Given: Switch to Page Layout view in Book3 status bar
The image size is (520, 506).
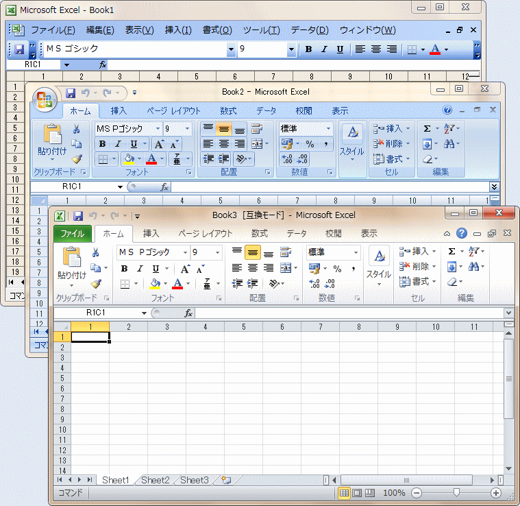Looking at the screenshot, I should point(357,493).
